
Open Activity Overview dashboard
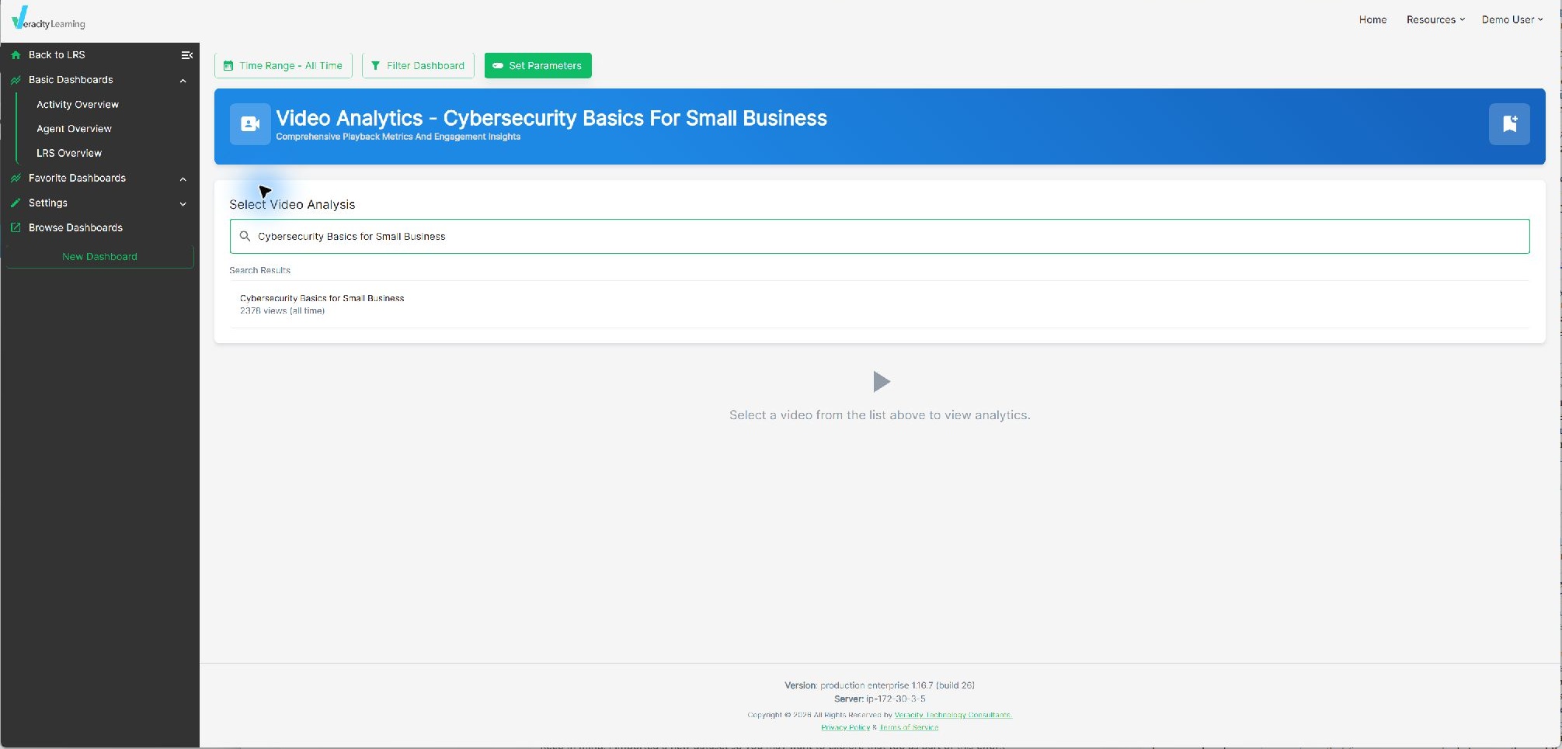78,105
